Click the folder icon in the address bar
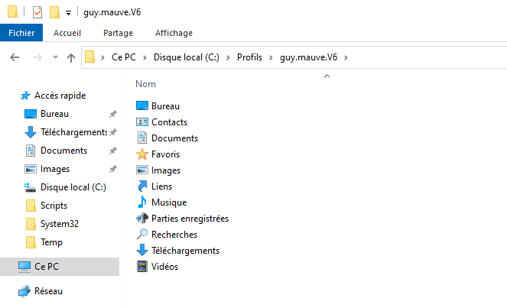Image resolution: width=507 pixels, height=308 pixels. [90, 57]
